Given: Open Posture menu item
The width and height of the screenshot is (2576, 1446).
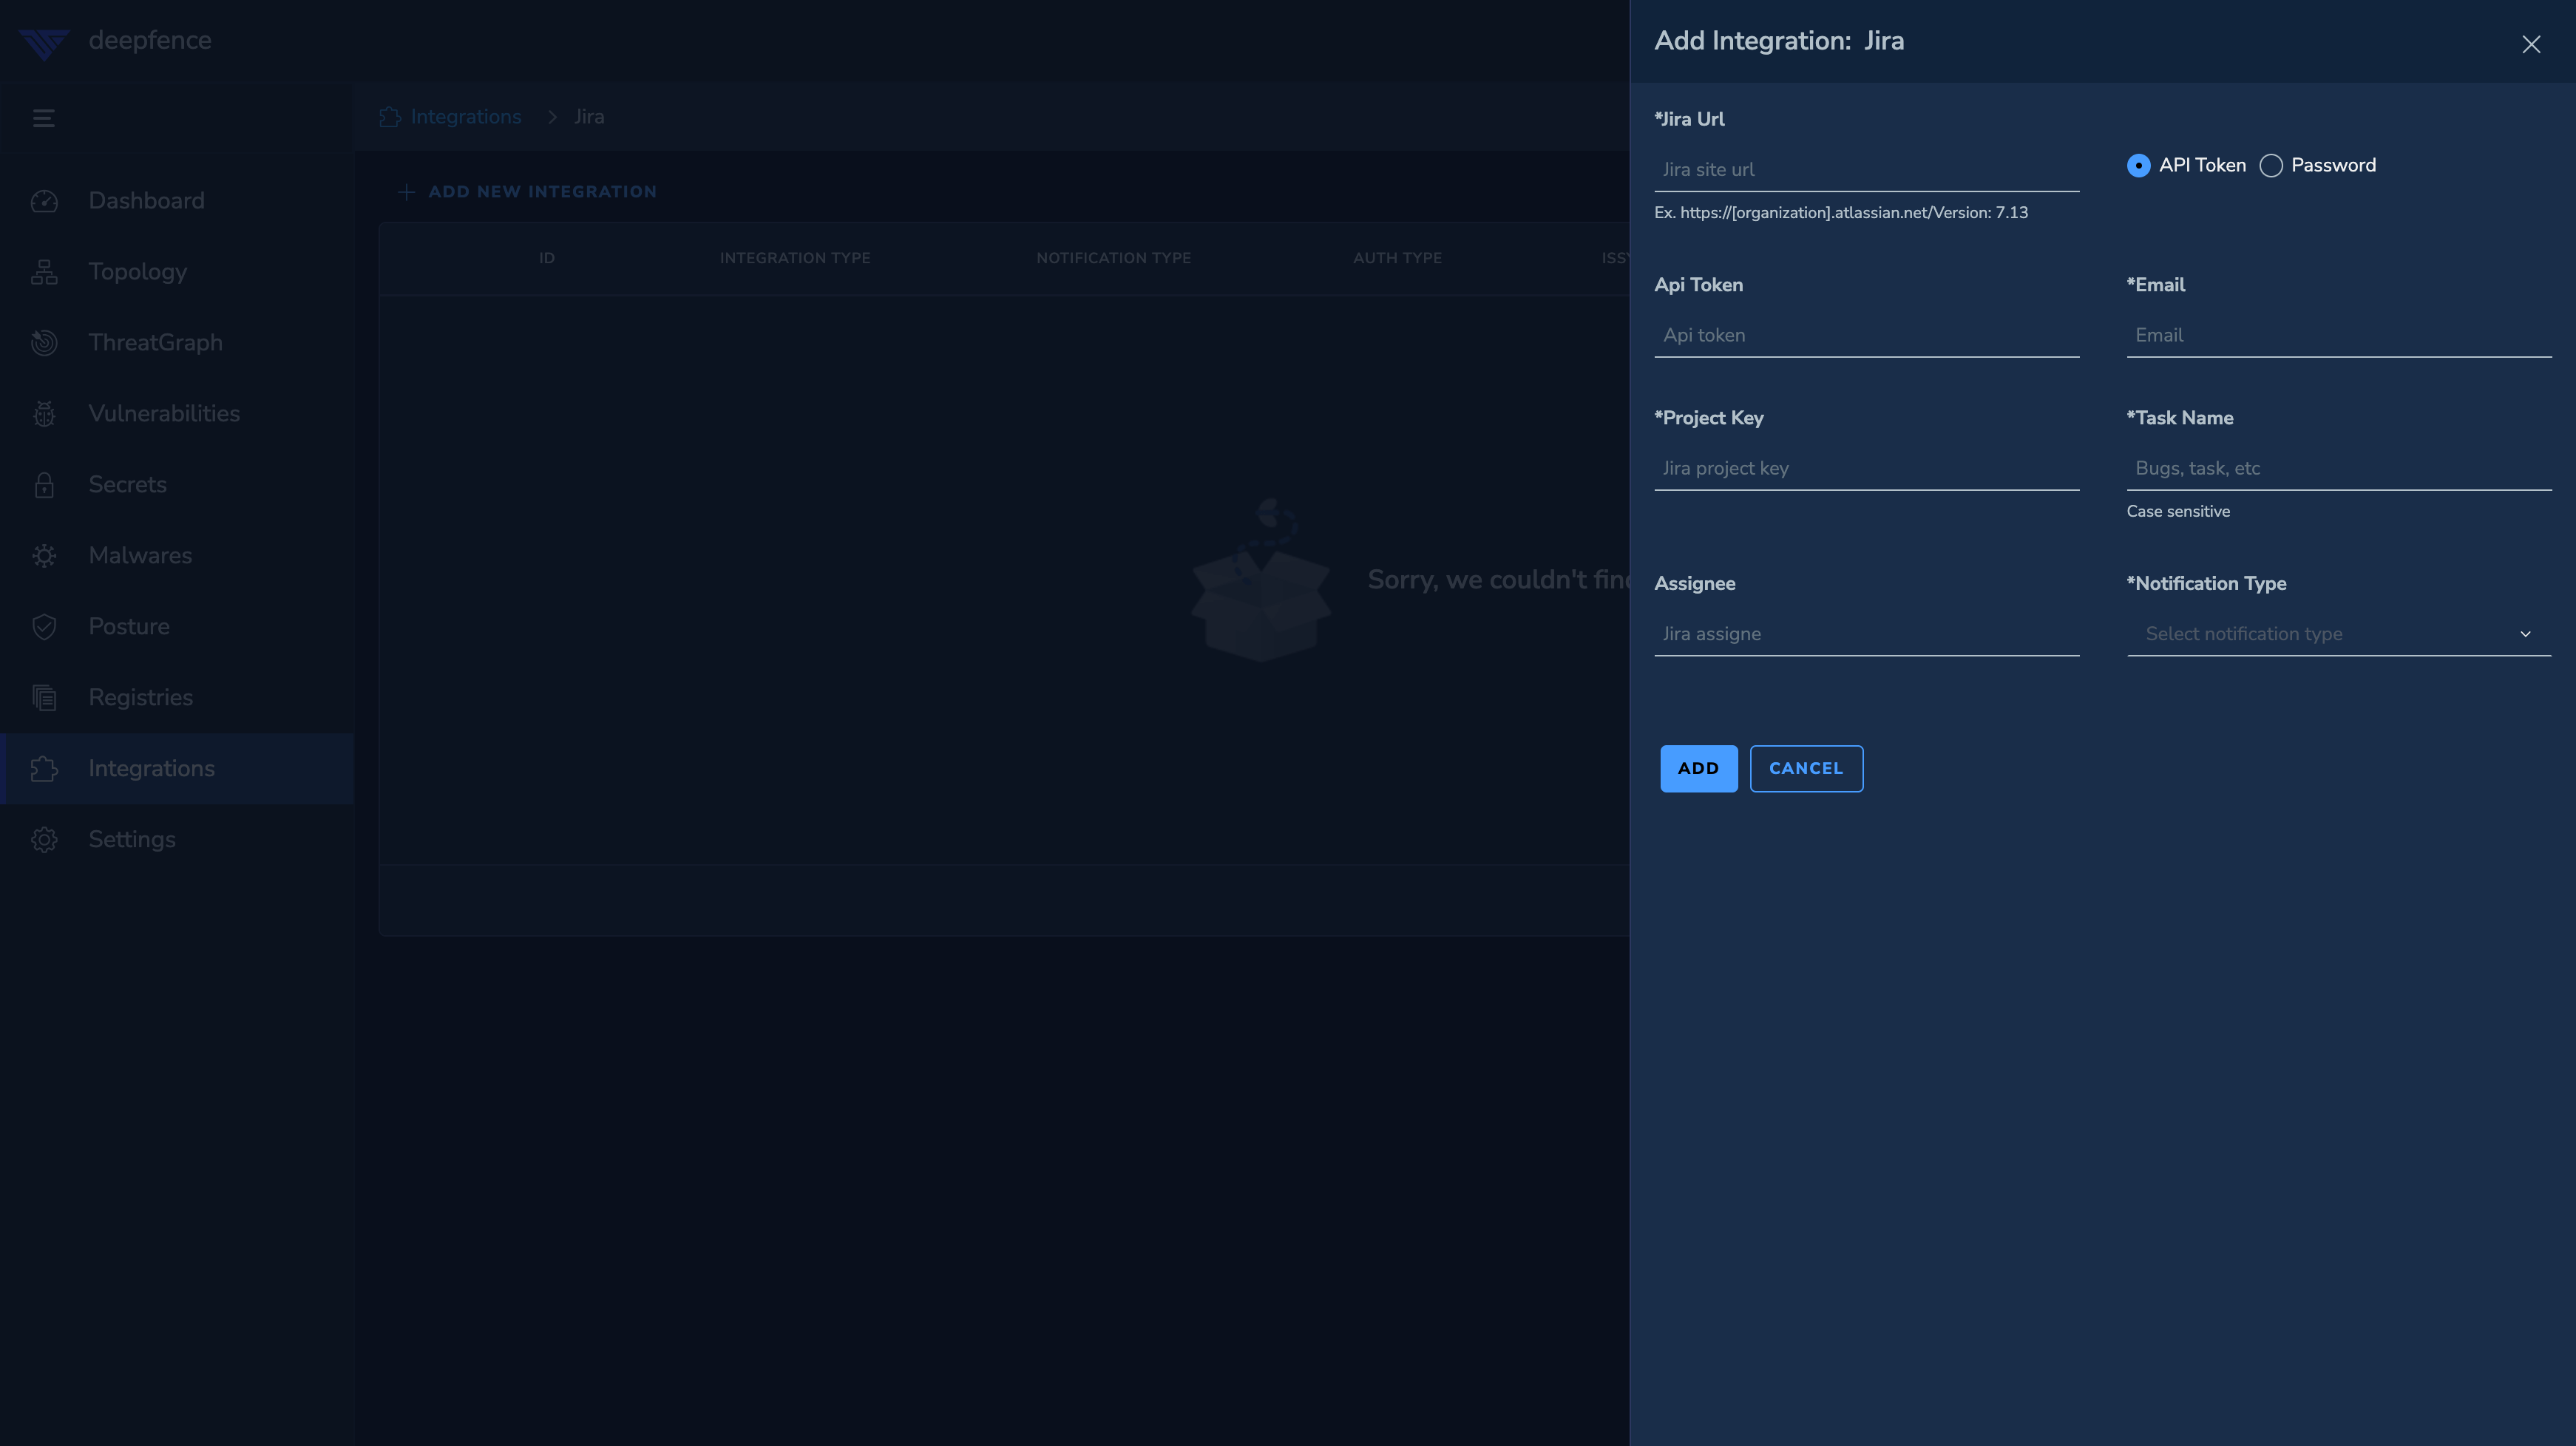Looking at the screenshot, I should coord(177,627).
